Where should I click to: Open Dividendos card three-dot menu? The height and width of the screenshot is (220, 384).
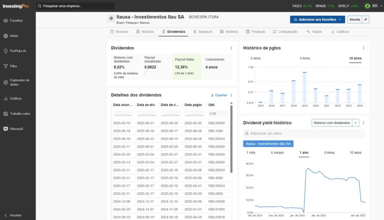click(231, 48)
